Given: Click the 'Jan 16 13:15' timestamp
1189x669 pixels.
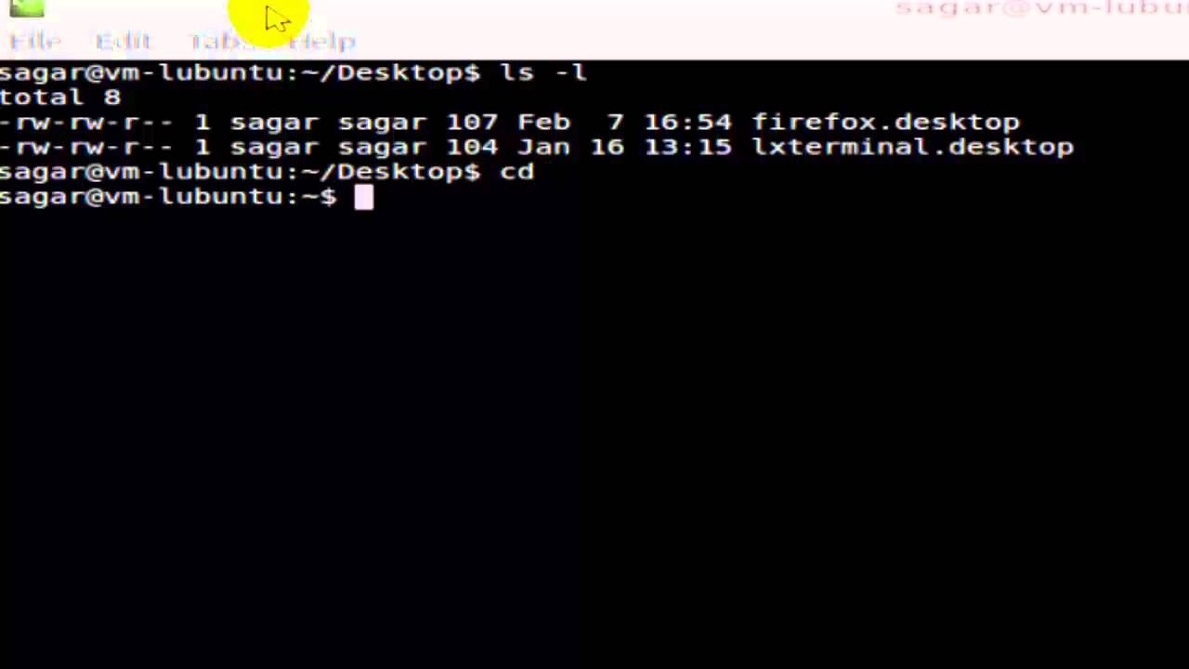Looking at the screenshot, I should [x=624, y=147].
